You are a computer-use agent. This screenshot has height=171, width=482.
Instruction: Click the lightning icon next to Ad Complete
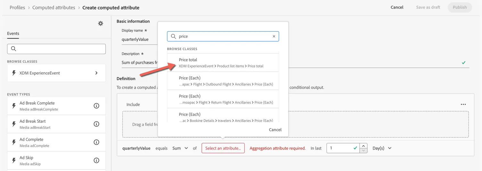14,142
